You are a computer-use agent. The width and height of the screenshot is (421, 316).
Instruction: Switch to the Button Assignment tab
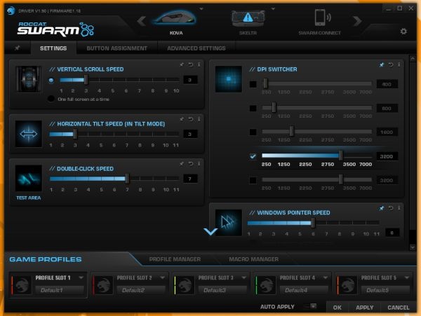(x=116, y=48)
